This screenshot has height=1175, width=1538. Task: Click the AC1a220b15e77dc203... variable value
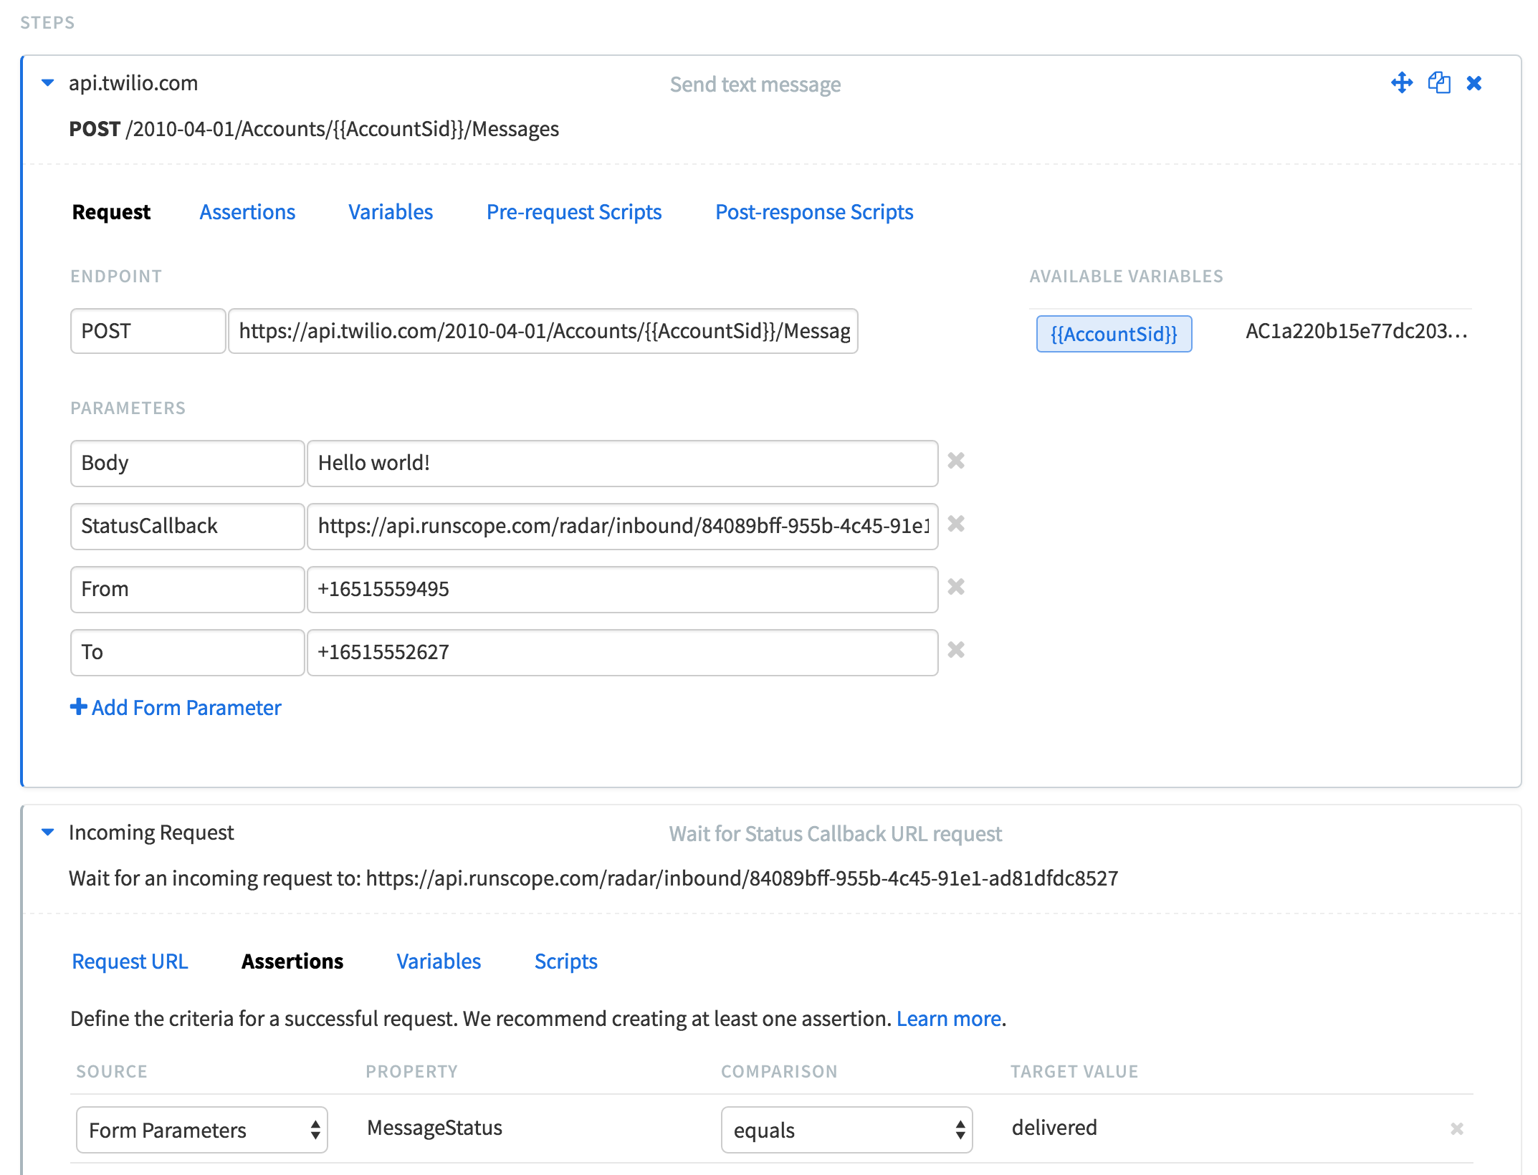(1357, 331)
